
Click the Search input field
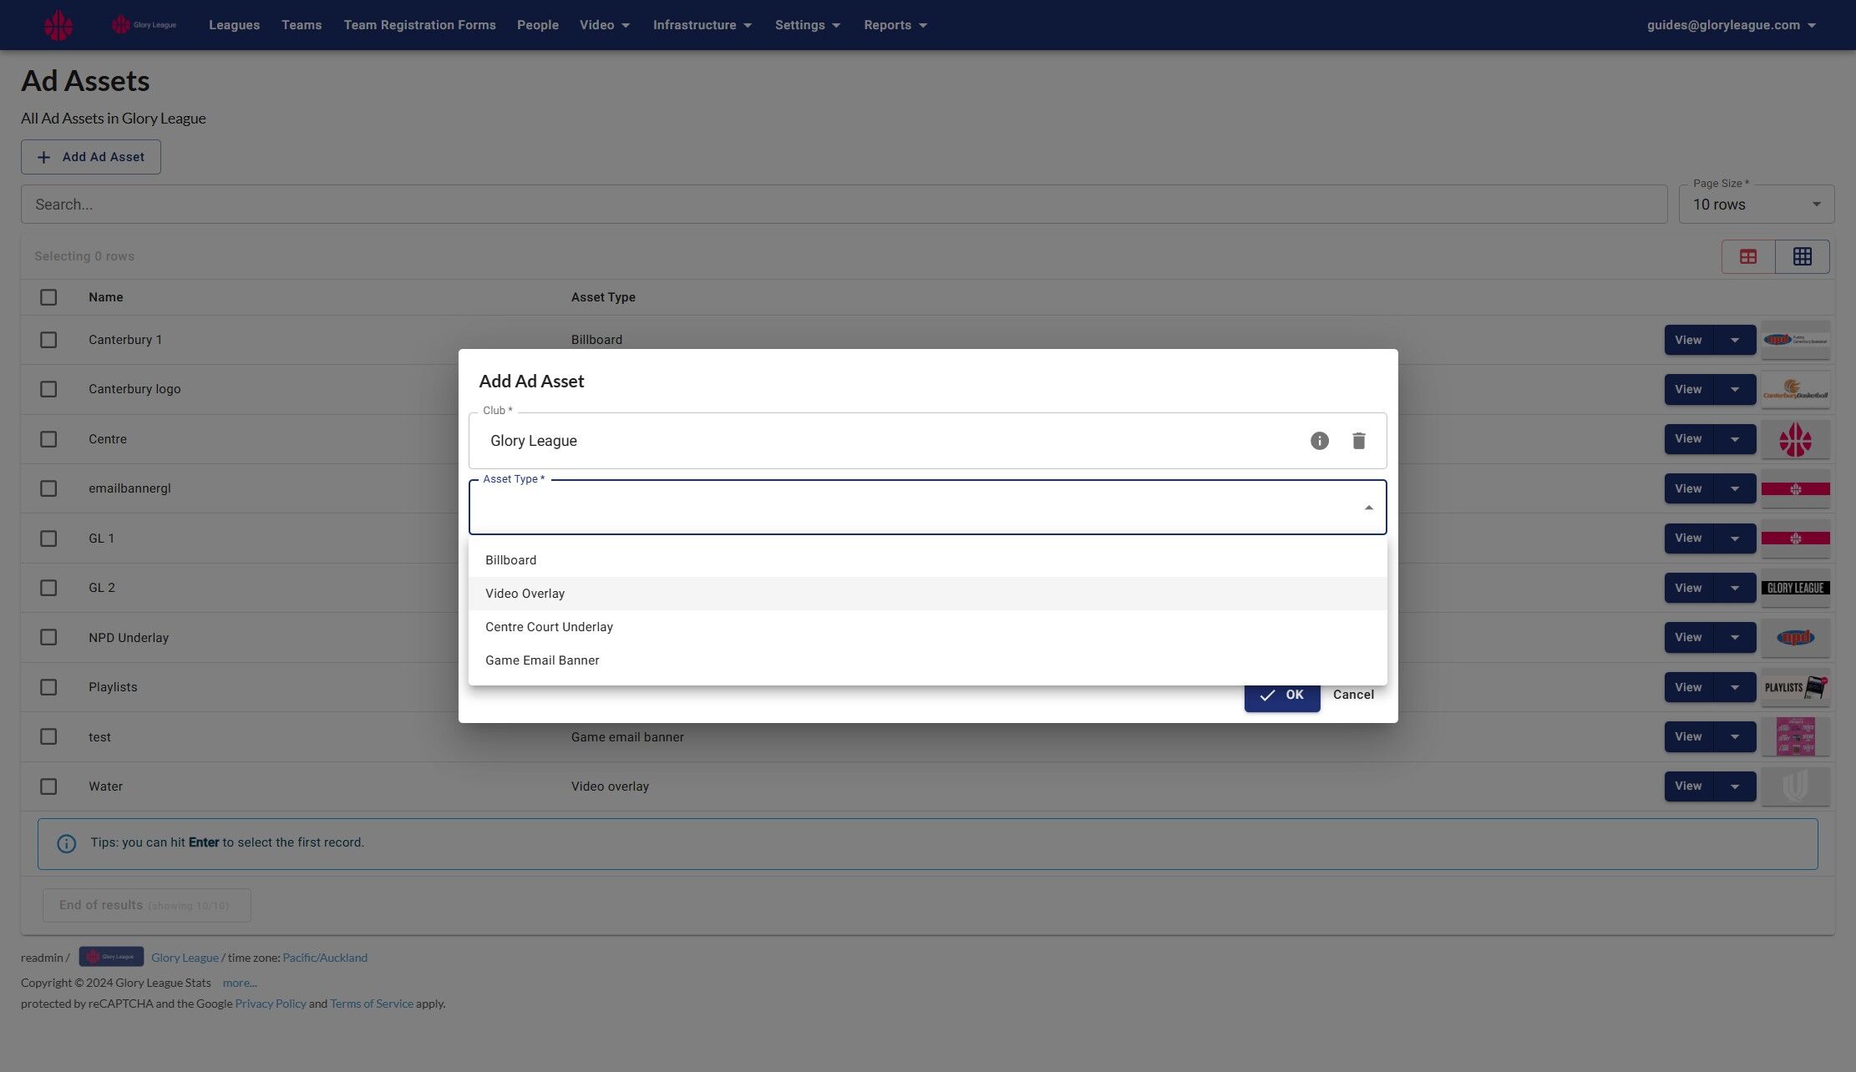coord(844,205)
